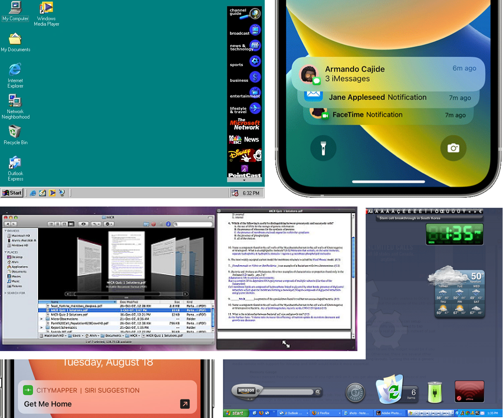Click the Finder search field
The width and height of the screenshot is (503, 418).
pos(193,224)
